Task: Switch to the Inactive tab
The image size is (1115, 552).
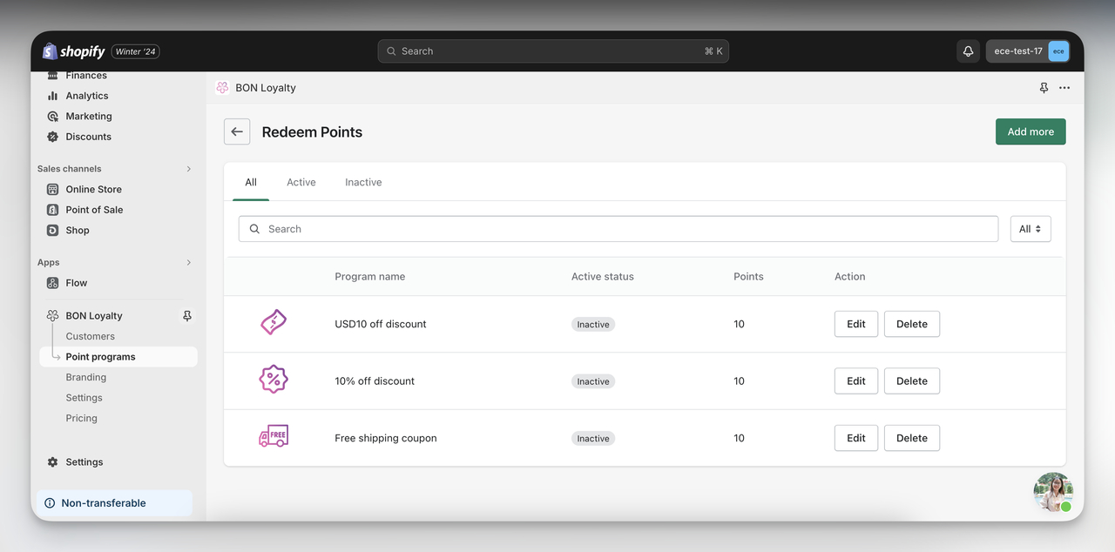Action: coord(363,182)
